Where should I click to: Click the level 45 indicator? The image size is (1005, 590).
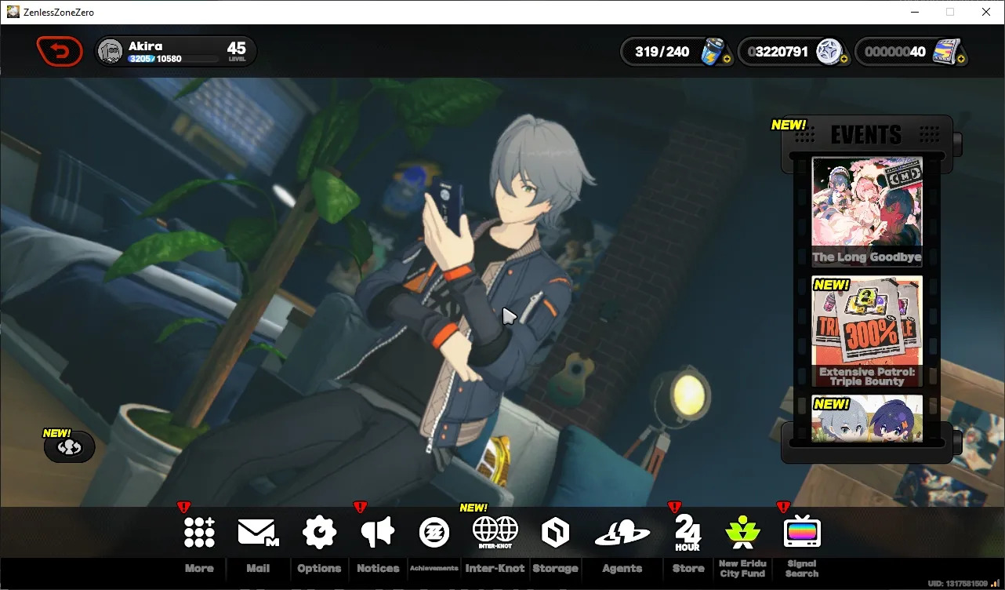[x=237, y=52]
